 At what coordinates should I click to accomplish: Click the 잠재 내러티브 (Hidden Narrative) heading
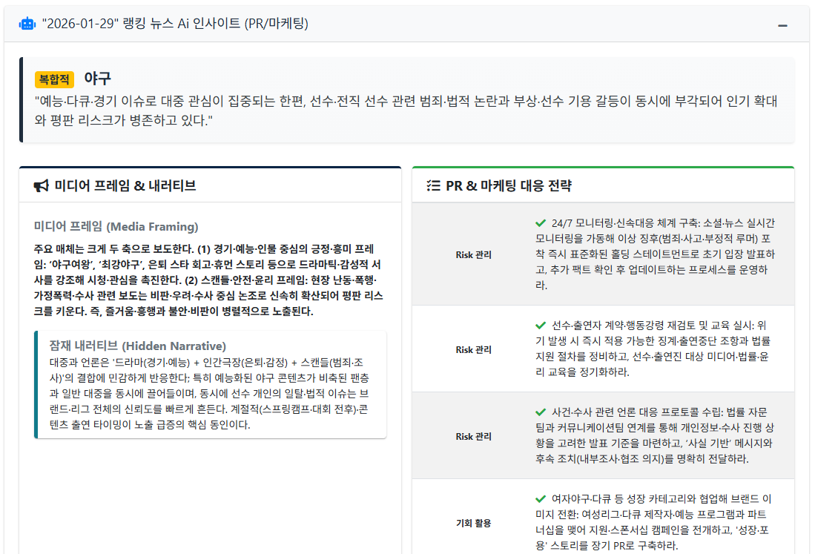pyautogui.click(x=137, y=346)
